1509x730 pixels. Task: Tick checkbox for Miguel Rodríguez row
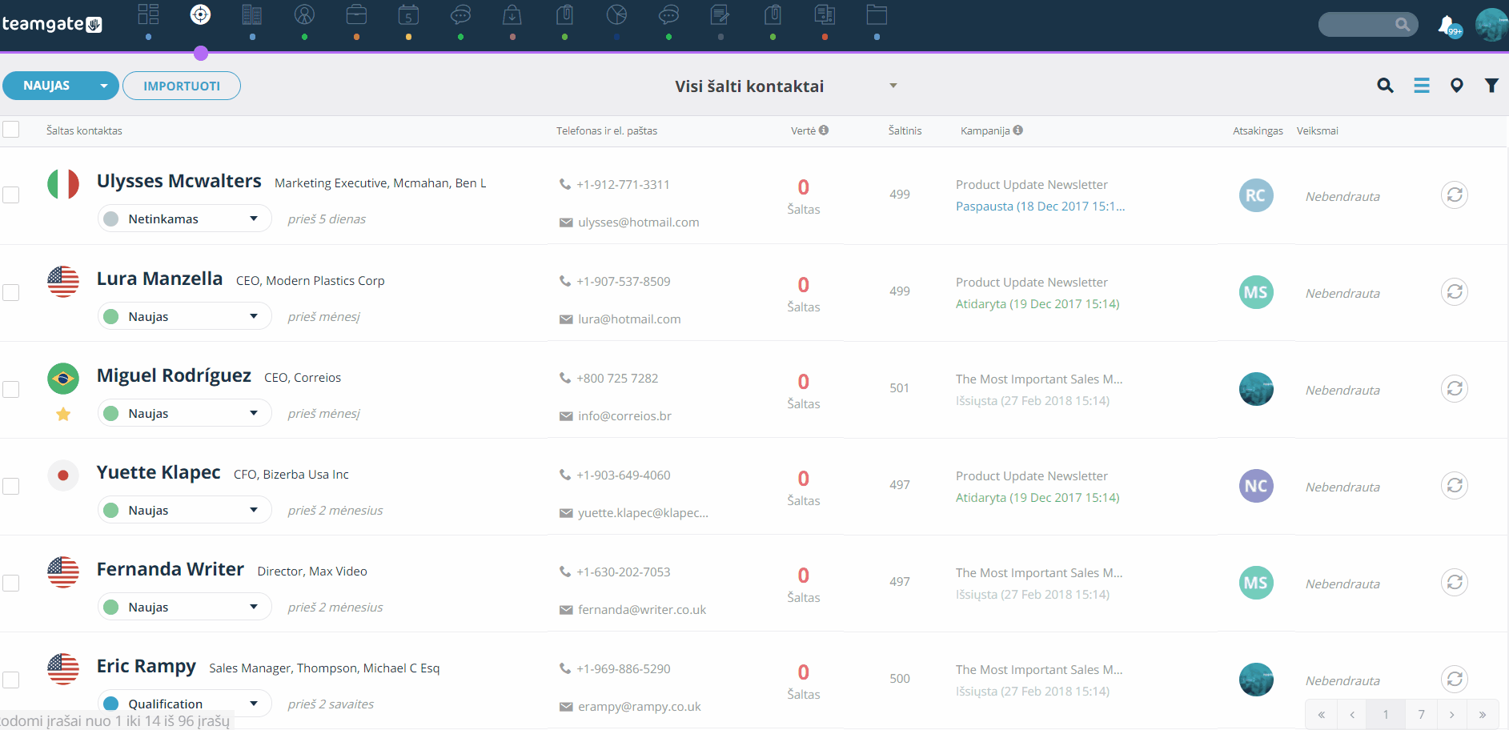(10, 389)
